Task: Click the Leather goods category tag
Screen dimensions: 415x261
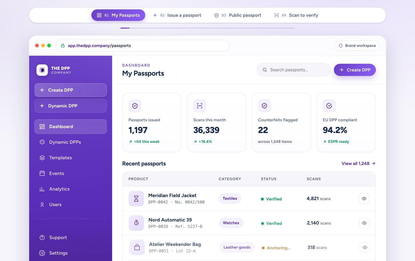Action: coord(237,247)
